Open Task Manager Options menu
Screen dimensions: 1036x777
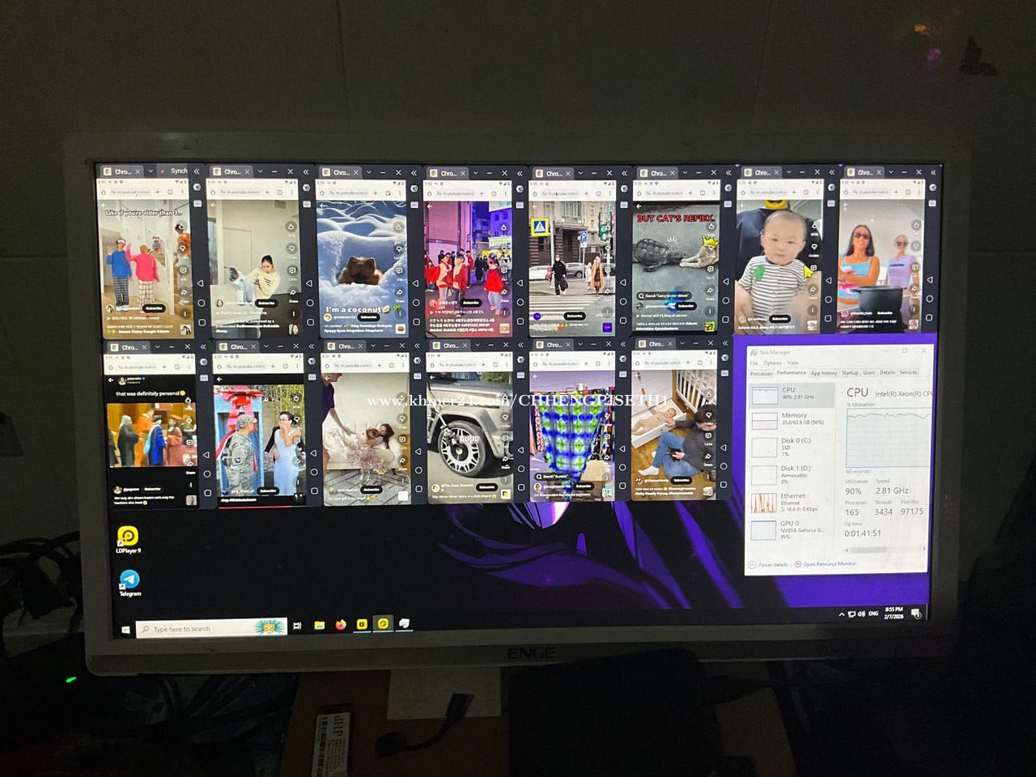coord(772,363)
